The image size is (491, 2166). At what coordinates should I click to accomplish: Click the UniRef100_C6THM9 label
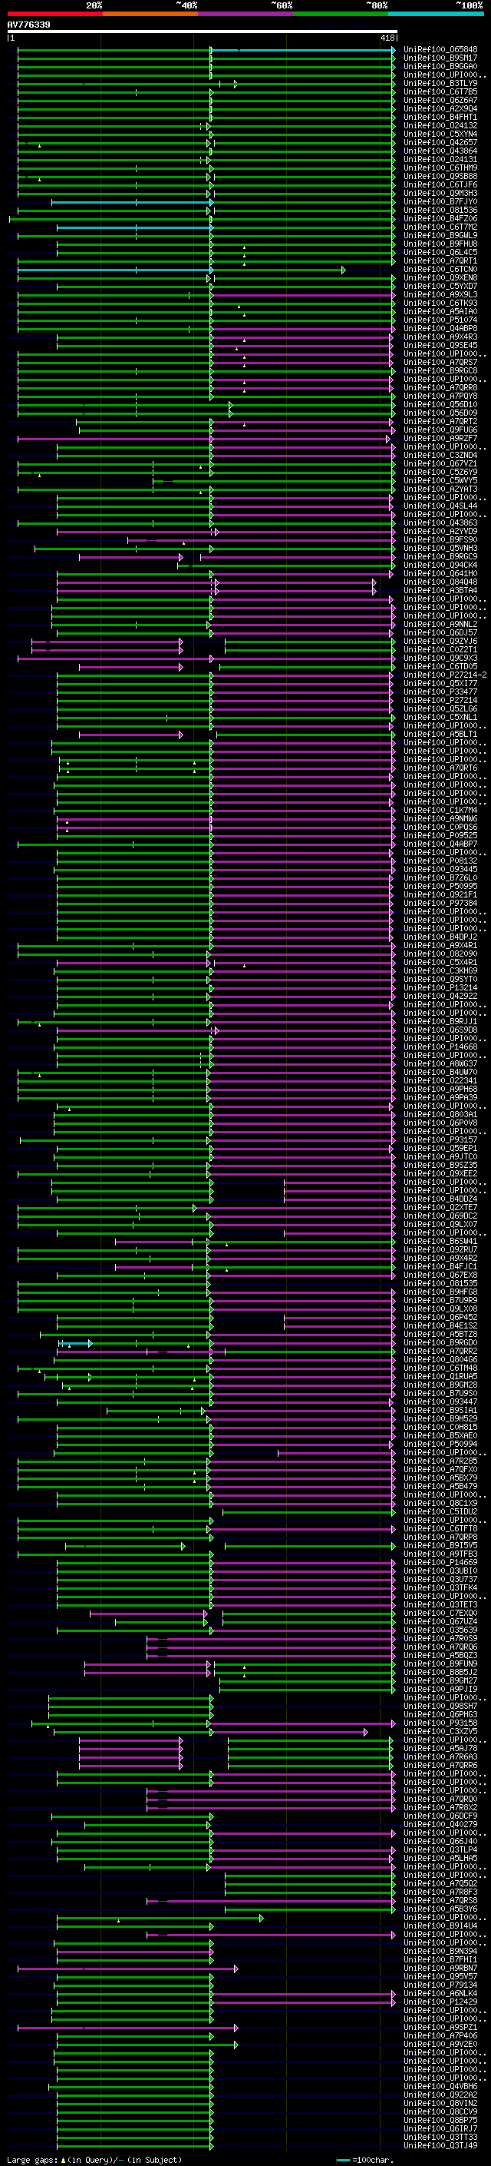[440, 168]
